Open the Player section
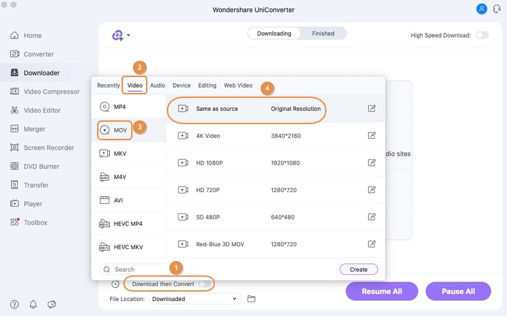The width and height of the screenshot is (507, 316). (x=26, y=204)
